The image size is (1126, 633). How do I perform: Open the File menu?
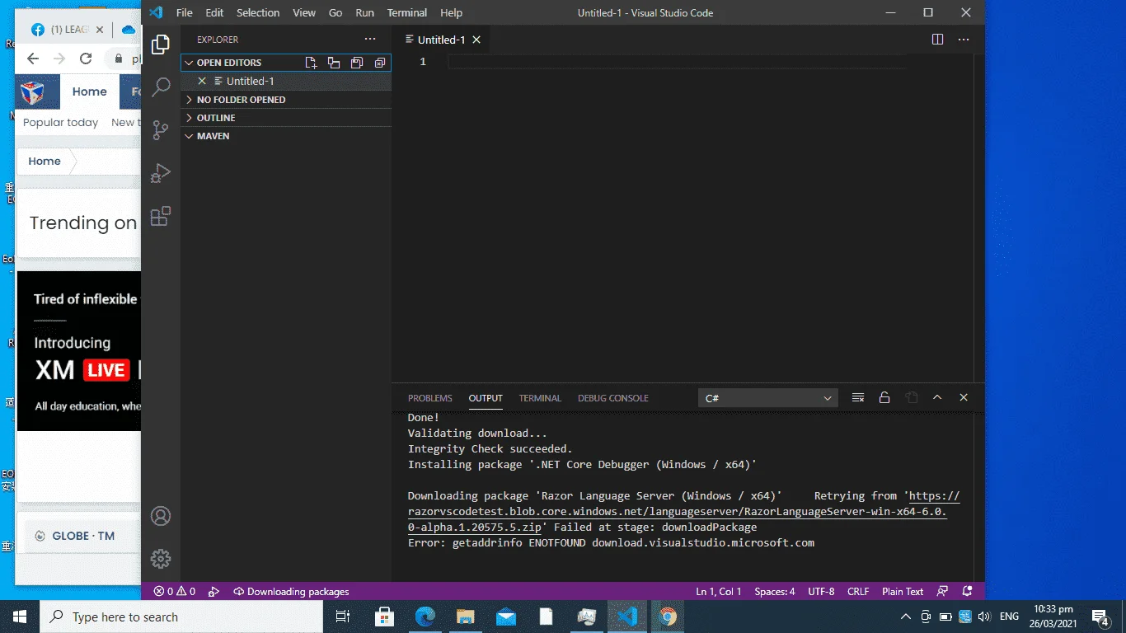point(185,12)
